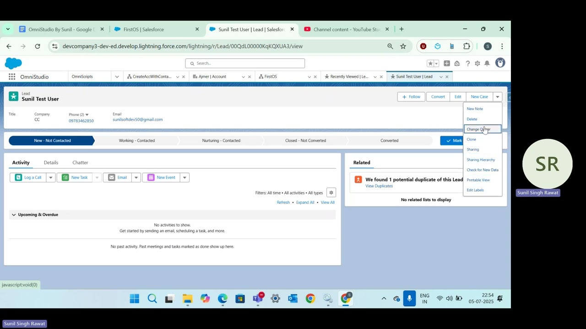
Task: Click the Edit button
Action: point(458,97)
